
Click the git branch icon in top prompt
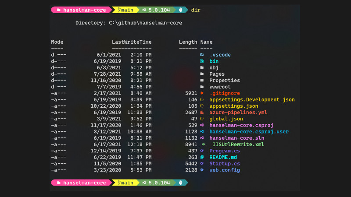pyautogui.click(x=119, y=10)
